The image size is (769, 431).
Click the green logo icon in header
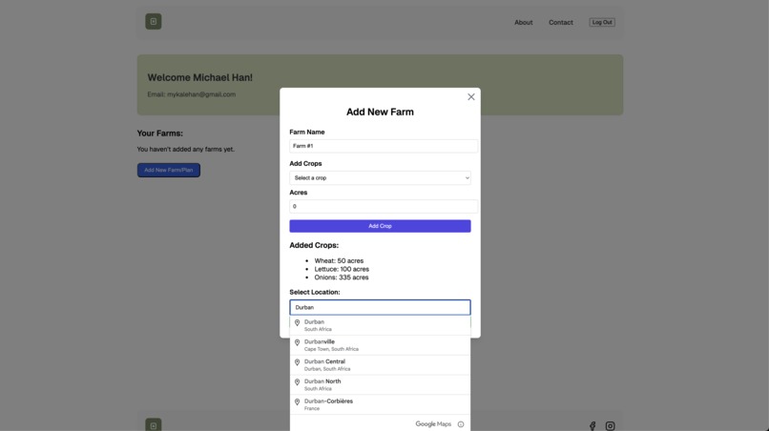point(153,22)
